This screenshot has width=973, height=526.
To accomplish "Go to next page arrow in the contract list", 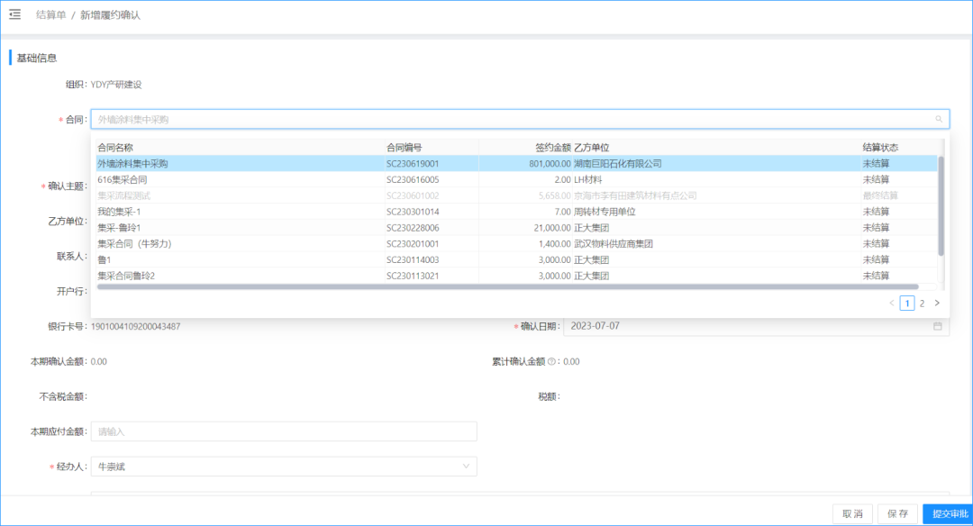I will (937, 304).
